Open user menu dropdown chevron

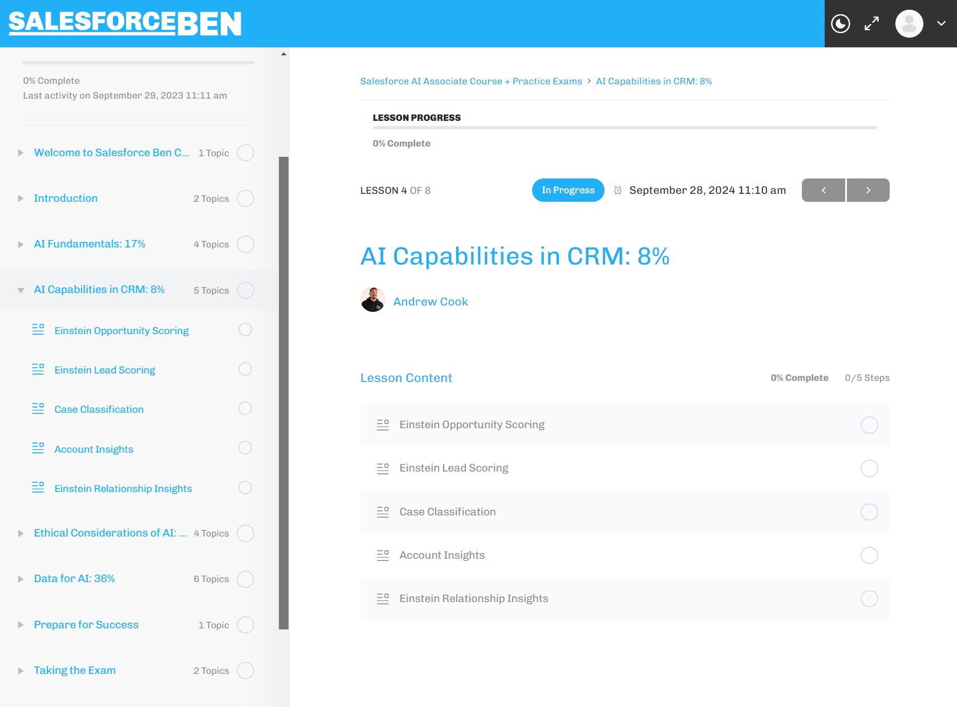942,23
